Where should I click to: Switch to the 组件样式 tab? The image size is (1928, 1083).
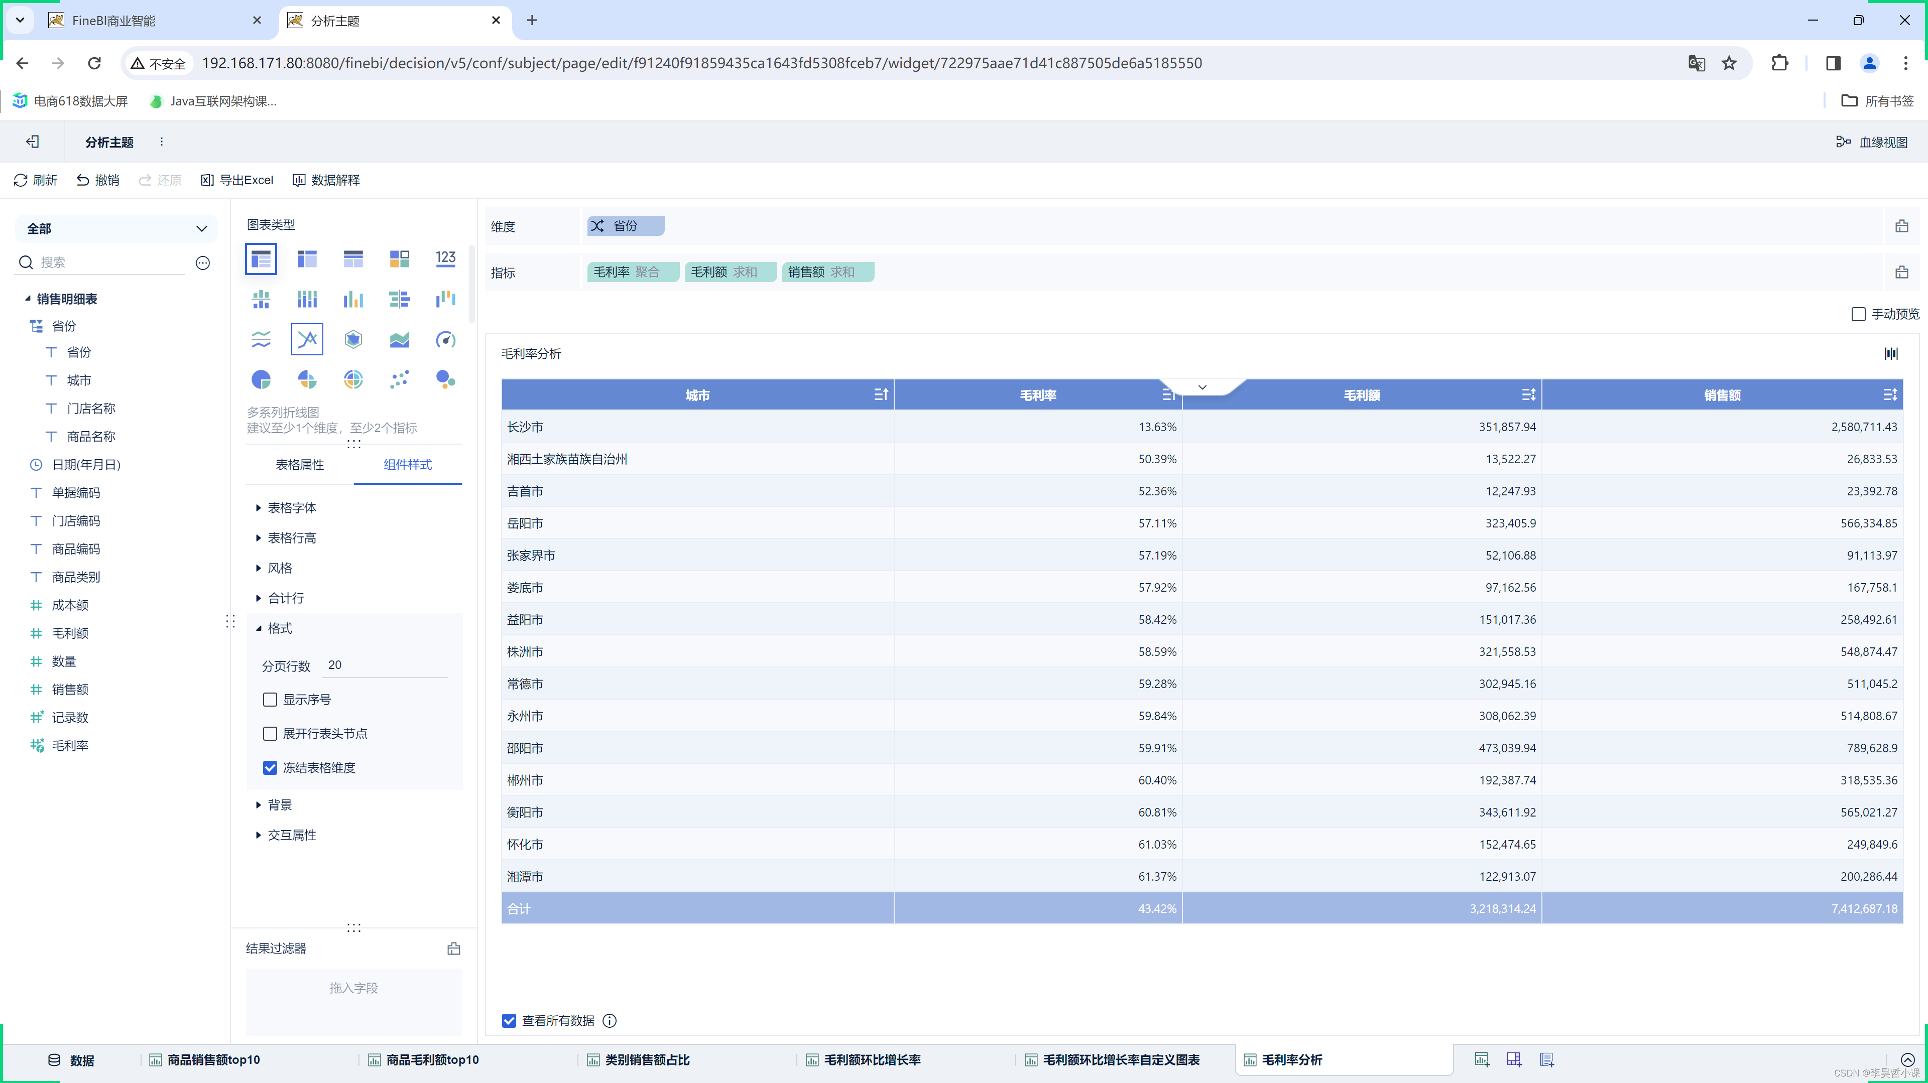[407, 464]
